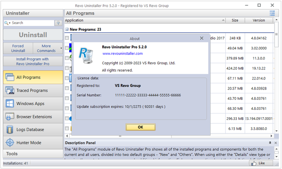282x169 pixels.
Task: Expand the Tools section
Action: point(33,154)
